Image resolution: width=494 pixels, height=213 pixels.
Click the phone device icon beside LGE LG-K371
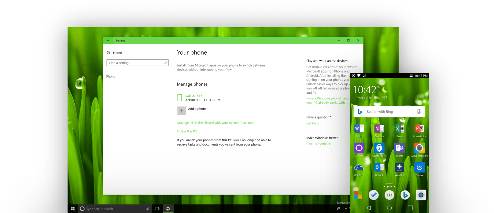[x=180, y=98]
